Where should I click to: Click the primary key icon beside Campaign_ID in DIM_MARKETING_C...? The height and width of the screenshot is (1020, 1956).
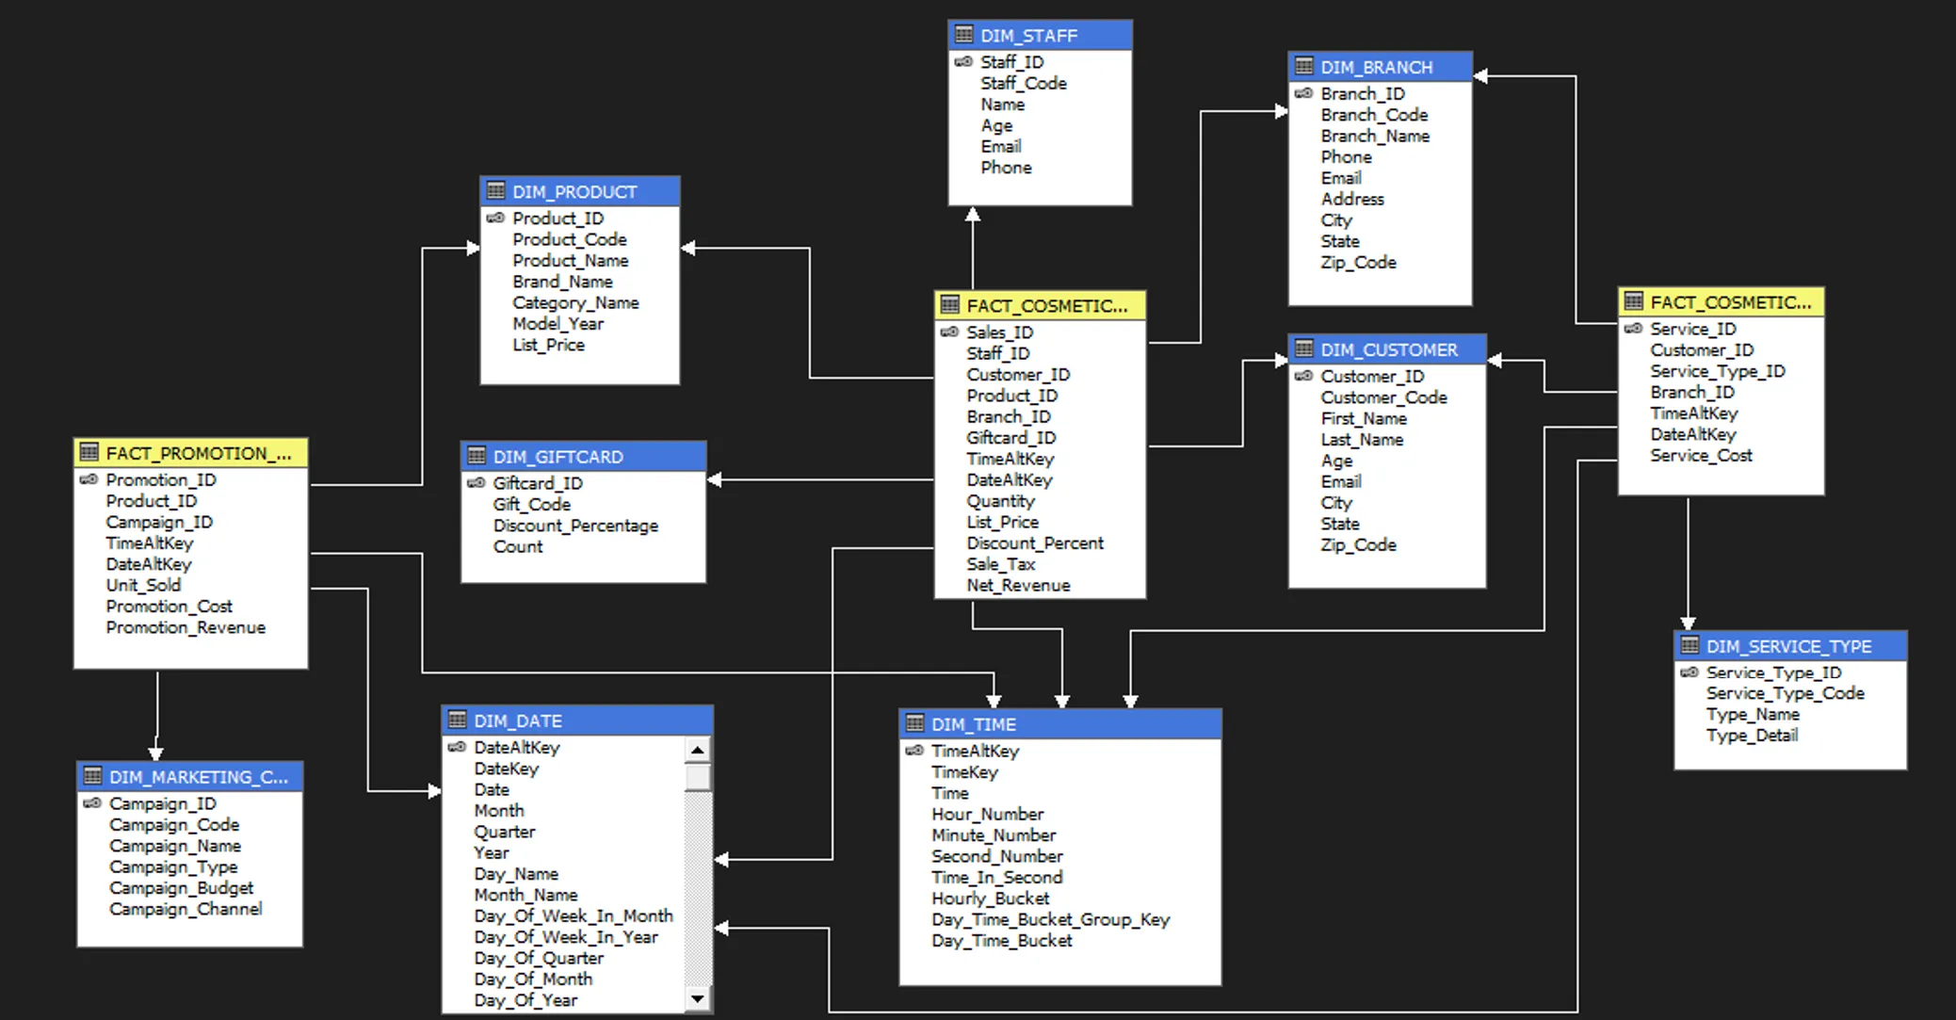92,802
